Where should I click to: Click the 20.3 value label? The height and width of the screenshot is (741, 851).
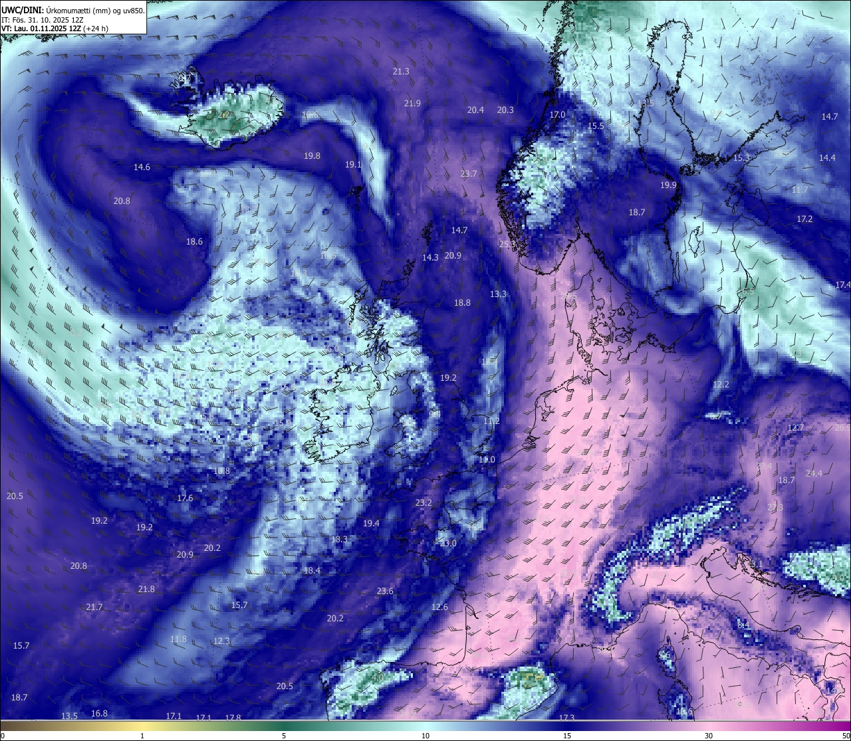click(x=505, y=110)
